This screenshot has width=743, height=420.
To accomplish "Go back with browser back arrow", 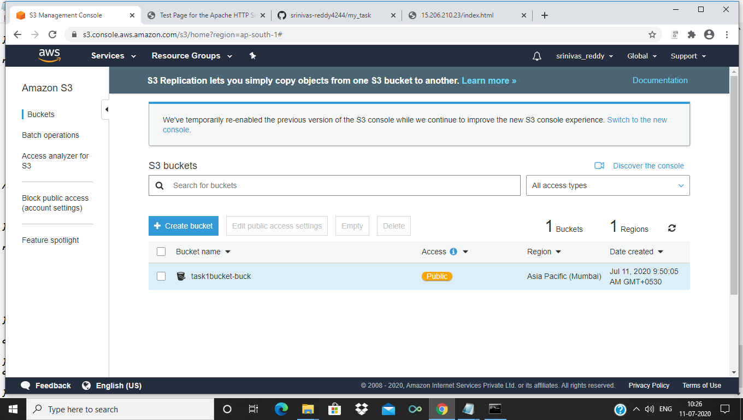I will click(x=17, y=34).
